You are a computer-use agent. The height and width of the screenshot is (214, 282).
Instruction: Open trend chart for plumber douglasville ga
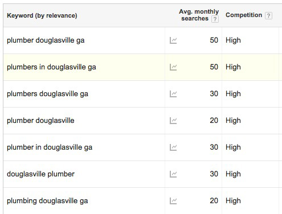(173, 40)
